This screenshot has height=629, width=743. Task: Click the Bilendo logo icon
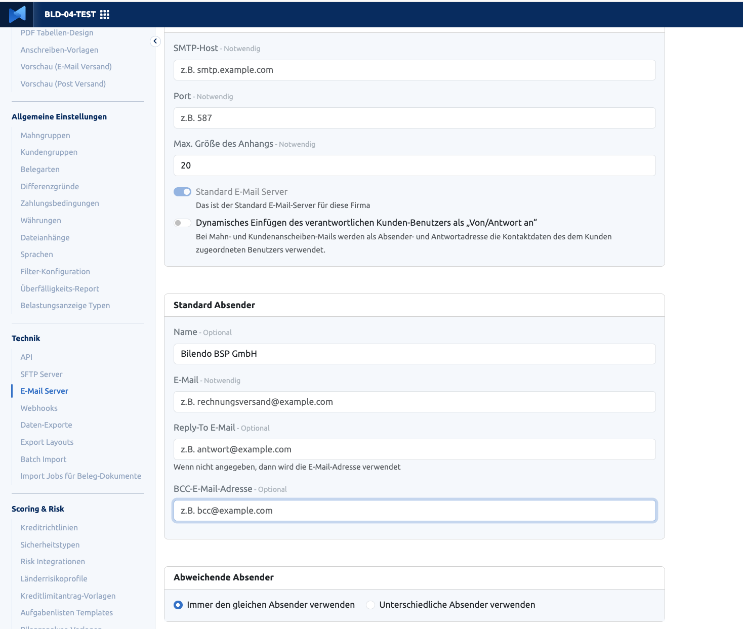pos(17,14)
